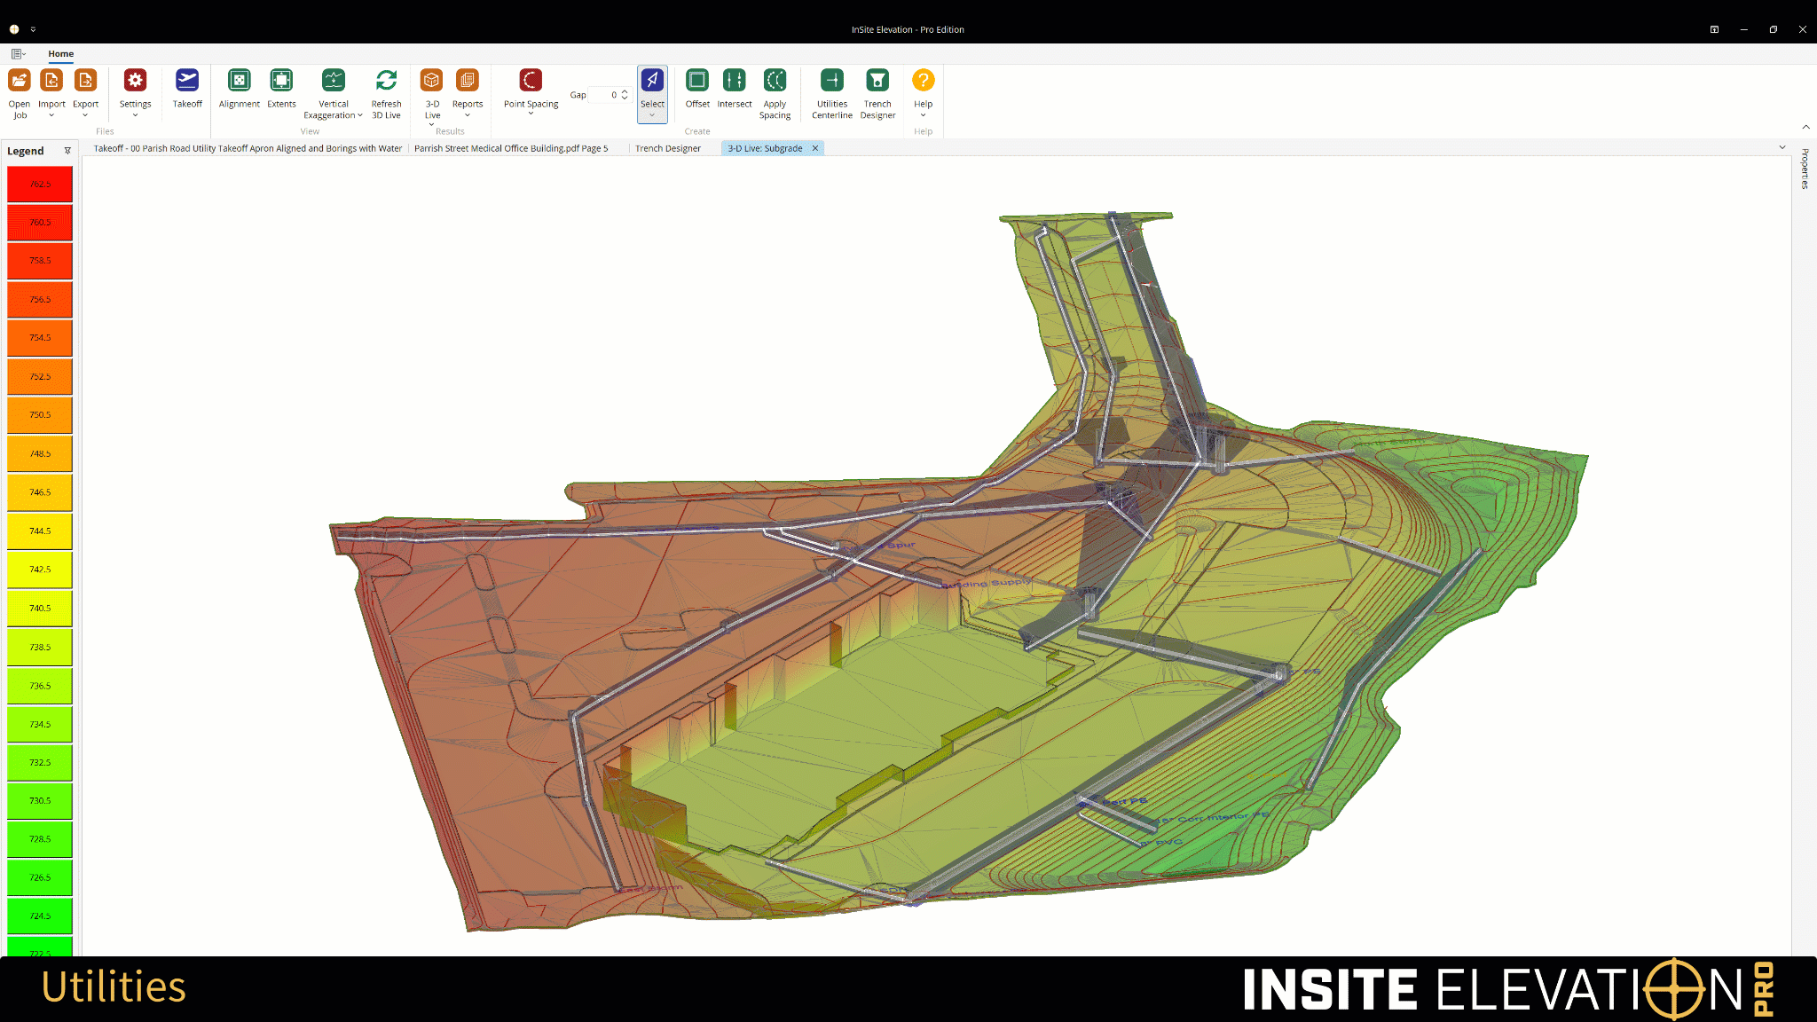Expand the Help dropdown arrow
1817x1022 pixels.
923,115
